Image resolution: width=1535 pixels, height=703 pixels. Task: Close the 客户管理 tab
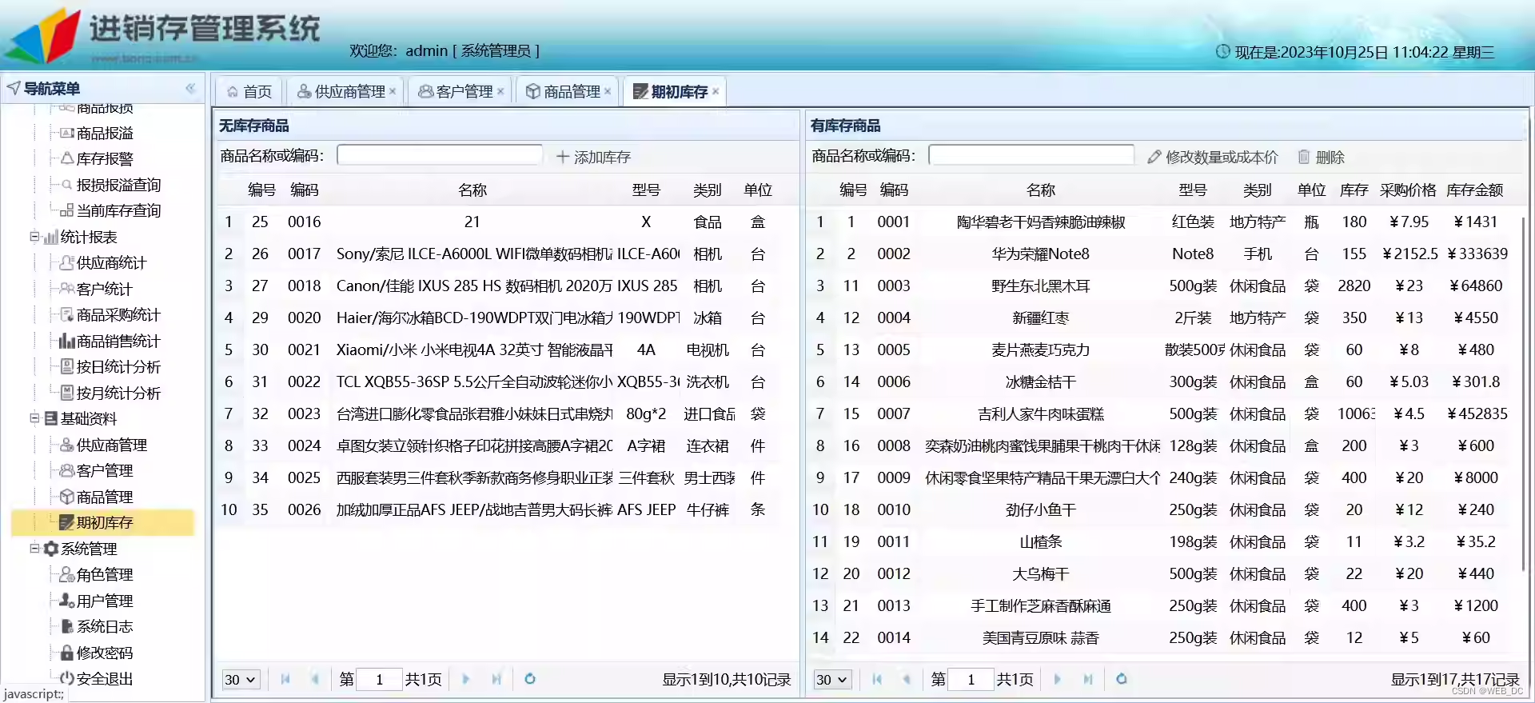pyautogui.click(x=500, y=91)
